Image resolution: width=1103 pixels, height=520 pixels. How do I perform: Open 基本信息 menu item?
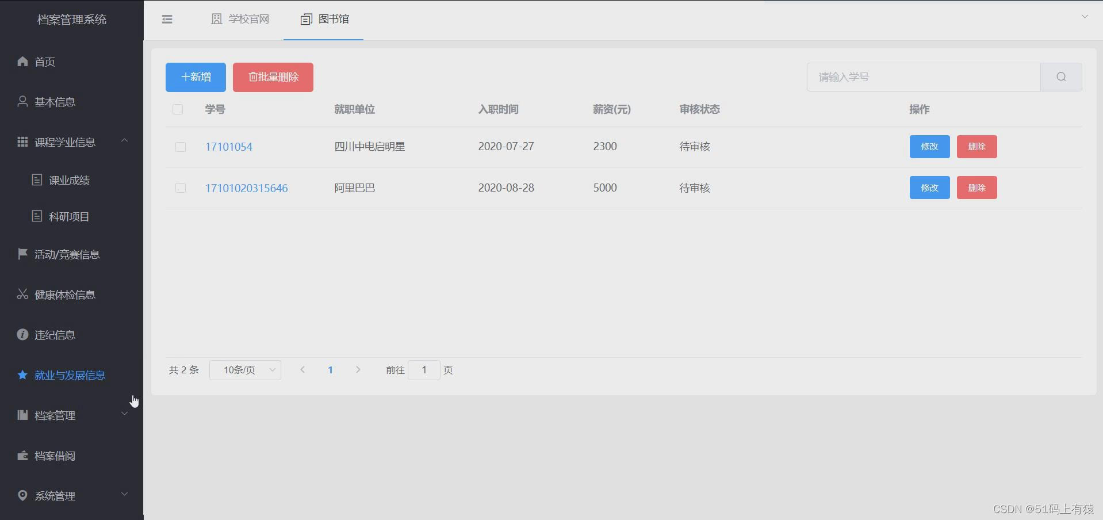pyautogui.click(x=71, y=102)
